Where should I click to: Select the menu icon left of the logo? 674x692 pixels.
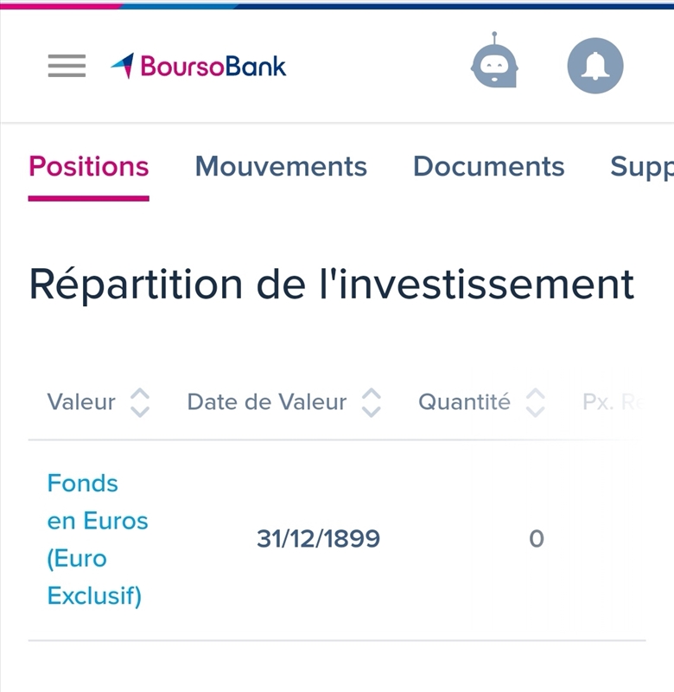point(65,66)
